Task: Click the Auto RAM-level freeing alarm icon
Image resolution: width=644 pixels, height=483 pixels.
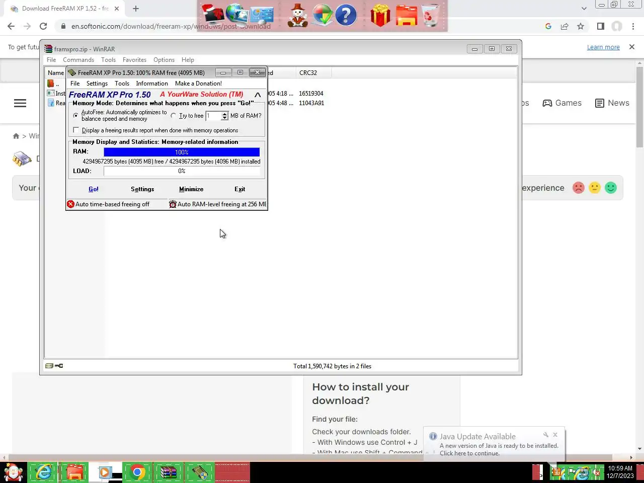Action: (x=173, y=204)
